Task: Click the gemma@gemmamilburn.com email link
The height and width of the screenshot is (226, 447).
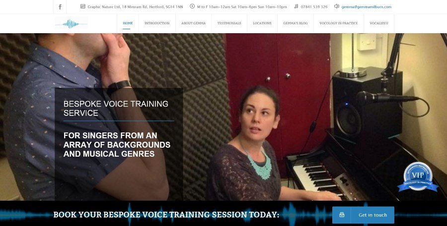Action: click(367, 7)
